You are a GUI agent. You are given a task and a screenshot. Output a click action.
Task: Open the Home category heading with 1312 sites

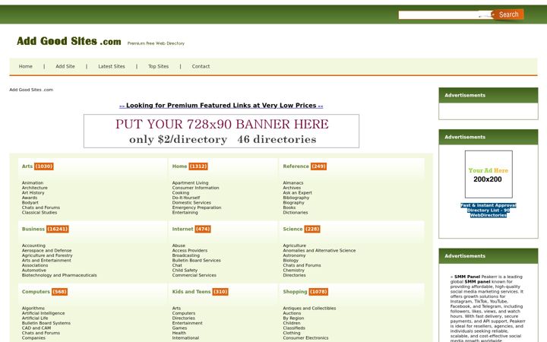tap(179, 166)
